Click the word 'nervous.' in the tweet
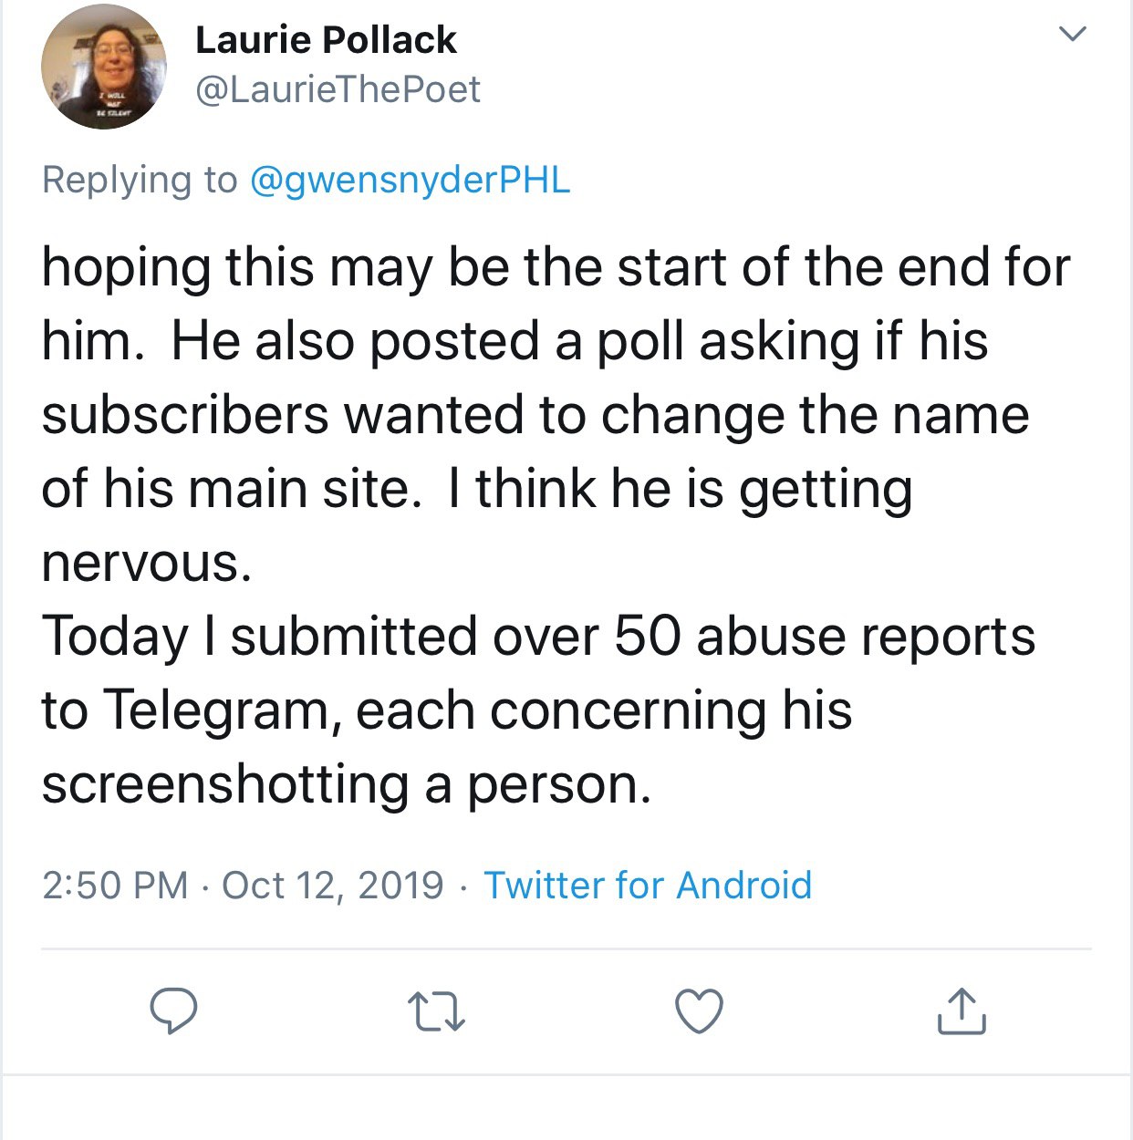This screenshot has width=1133, height=1140. 147,563
